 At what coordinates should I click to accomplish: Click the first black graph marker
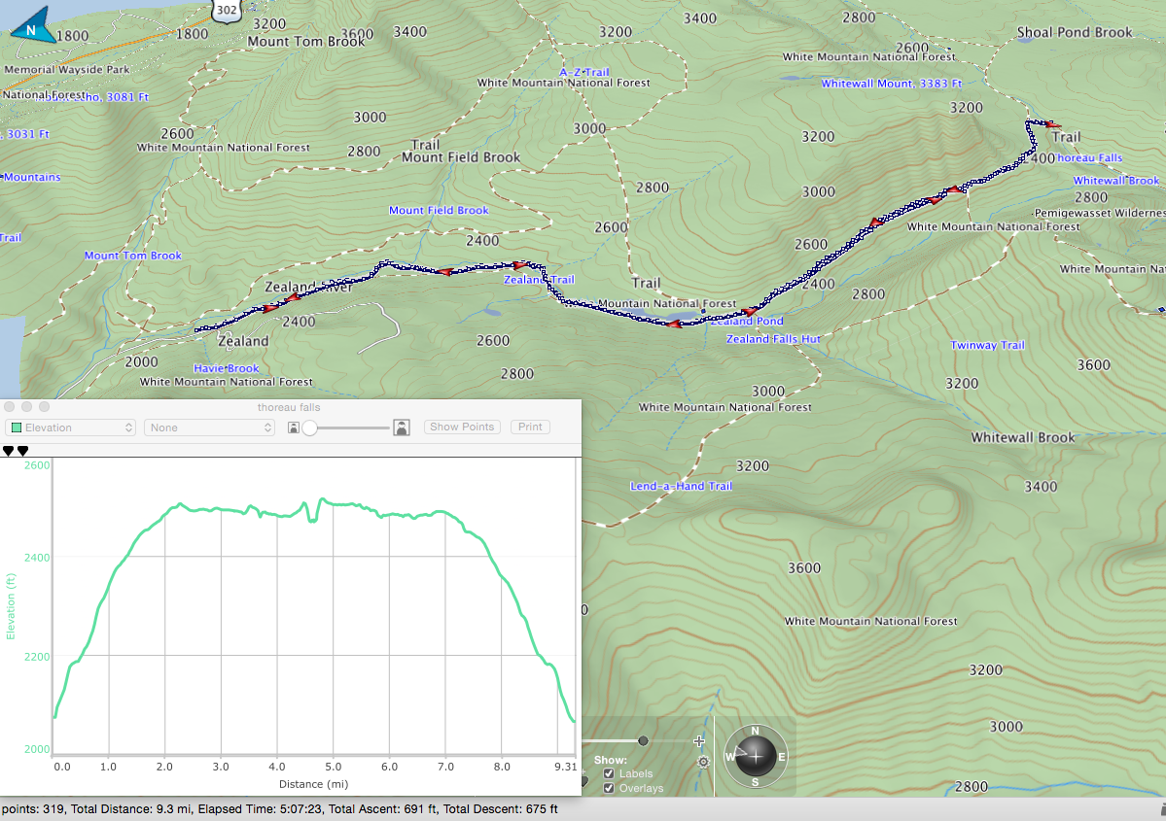[9, 451]
